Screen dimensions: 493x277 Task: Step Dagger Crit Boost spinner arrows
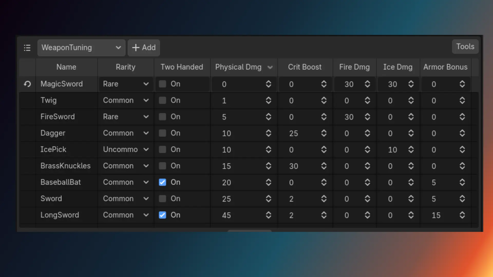(324, 133)
